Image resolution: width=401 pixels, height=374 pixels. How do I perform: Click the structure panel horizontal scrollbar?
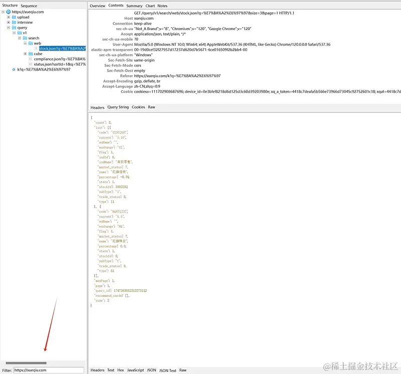[x=26, y=363]
